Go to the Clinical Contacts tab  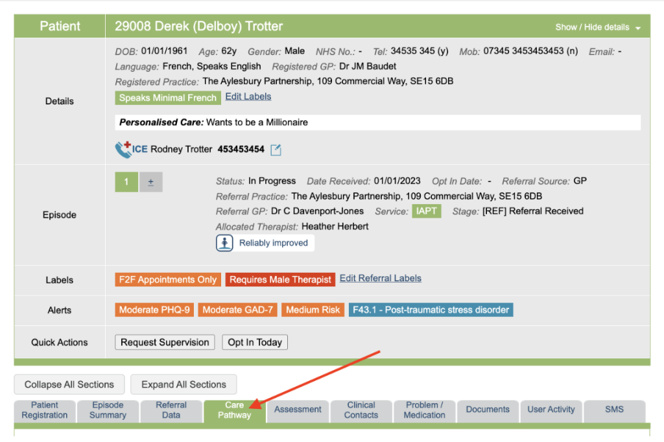361,410
